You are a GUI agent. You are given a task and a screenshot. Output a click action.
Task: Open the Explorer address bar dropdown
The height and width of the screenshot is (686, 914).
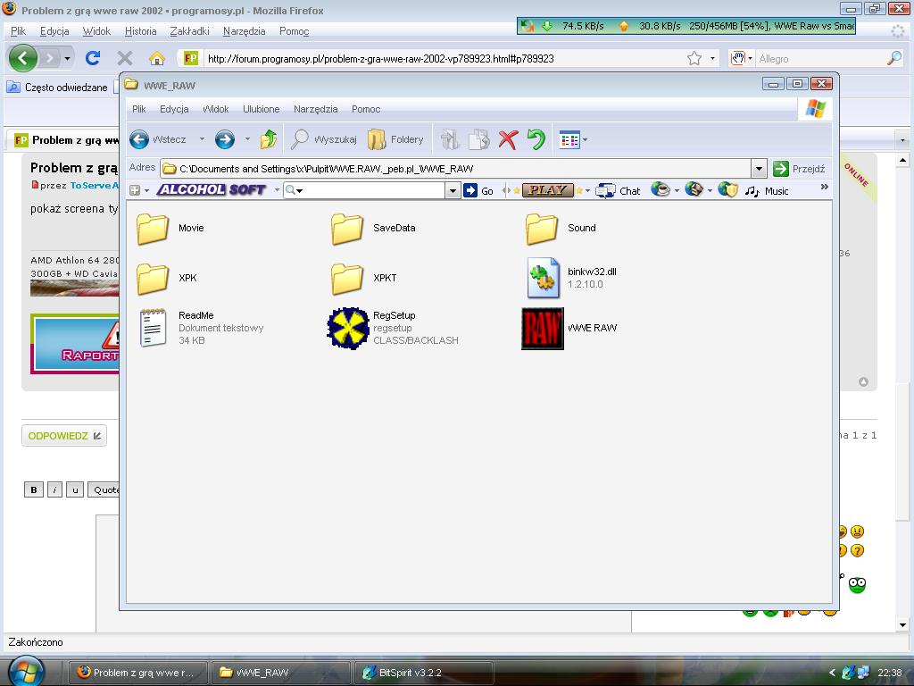[x=759, y=169]
